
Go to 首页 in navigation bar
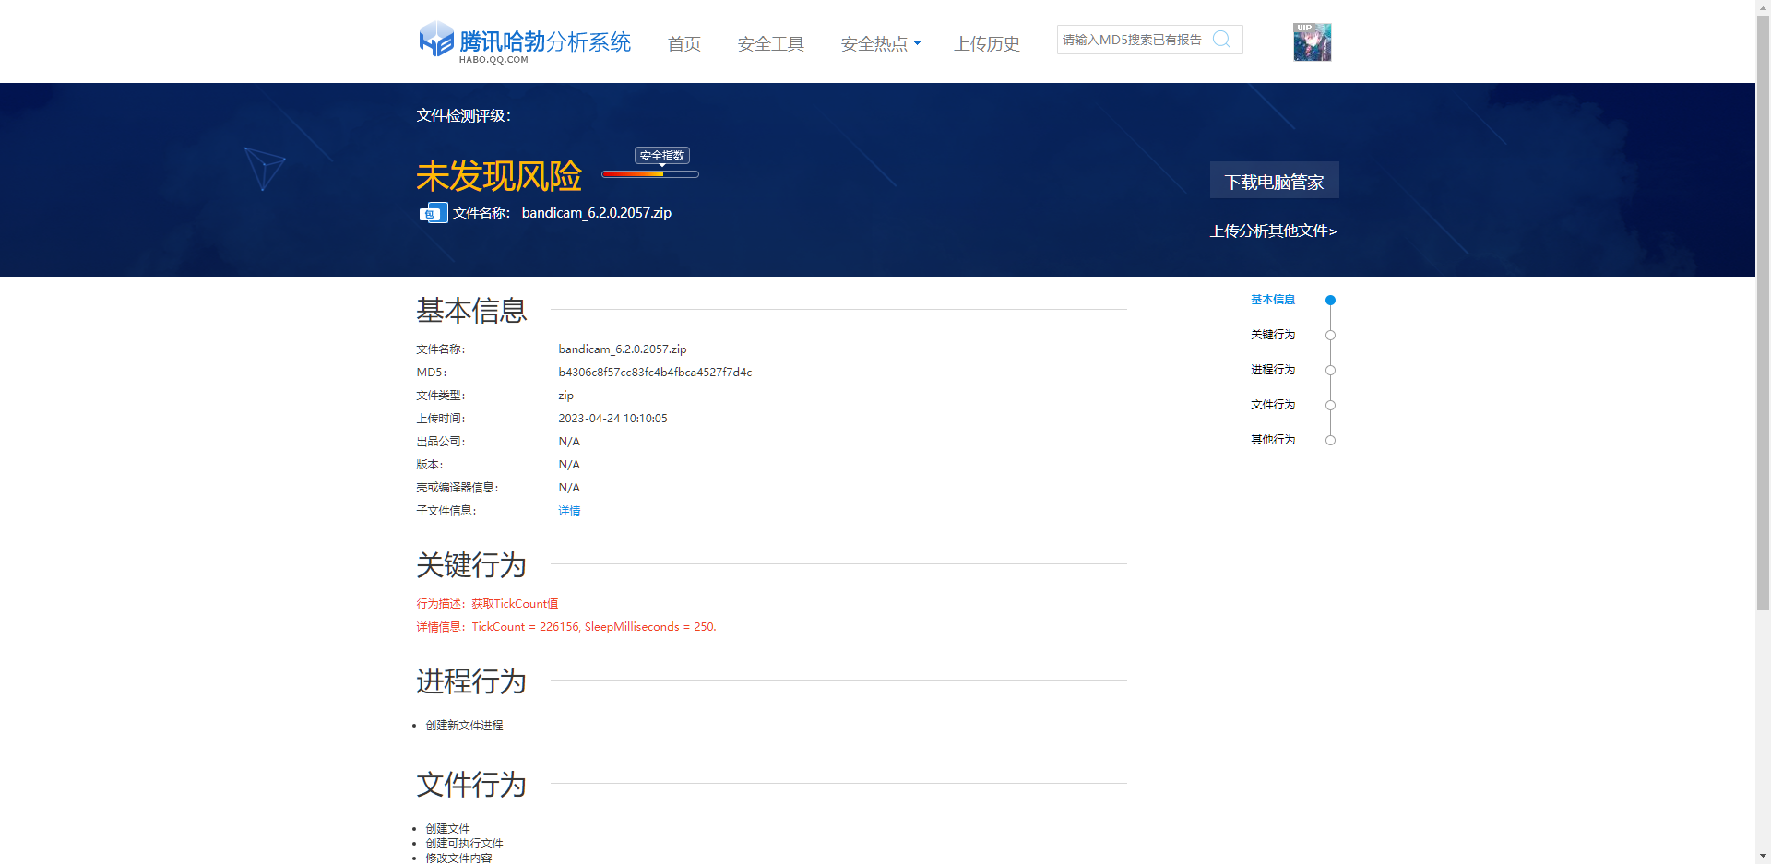684,43
